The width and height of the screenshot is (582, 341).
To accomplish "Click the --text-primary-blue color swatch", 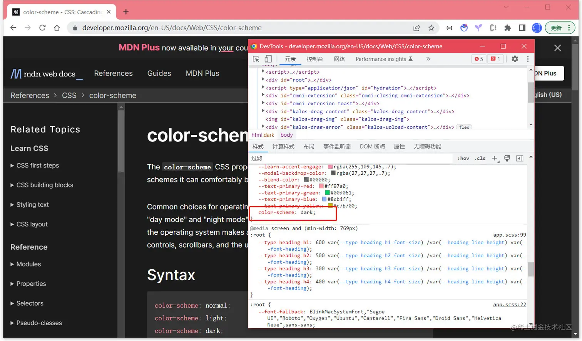I will click(x=324, y=199).
